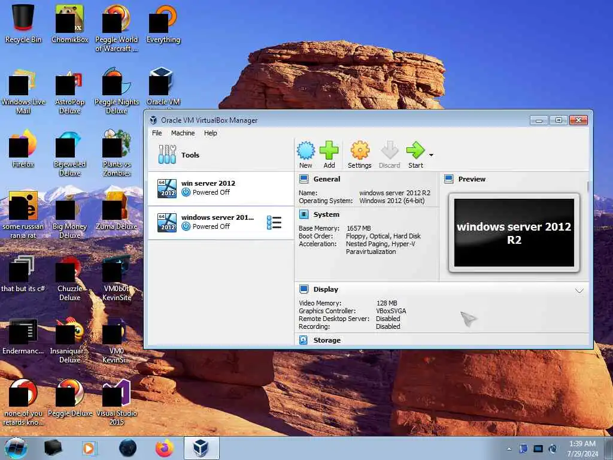Show hidden tray icons arrow
The width and height of the screenshot is (613, 460).
click(509, 449)
